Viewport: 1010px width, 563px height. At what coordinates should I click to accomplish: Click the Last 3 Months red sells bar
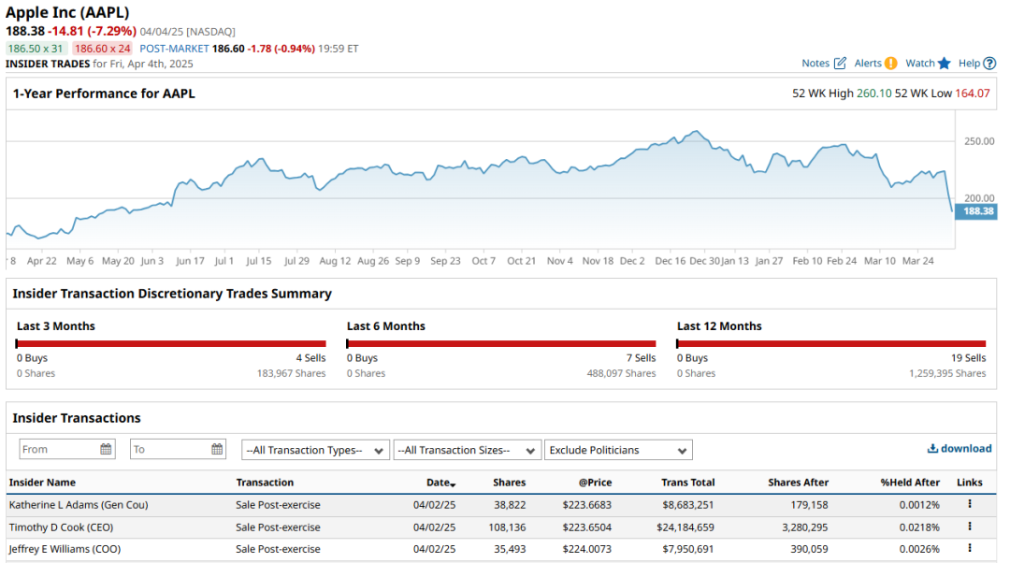click(171, 343)
